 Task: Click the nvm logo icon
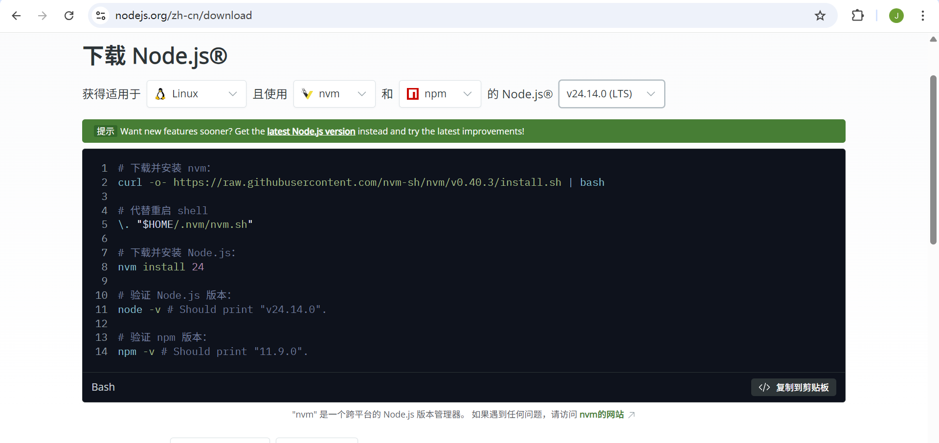pyautogui.click(x=307, y=94)
